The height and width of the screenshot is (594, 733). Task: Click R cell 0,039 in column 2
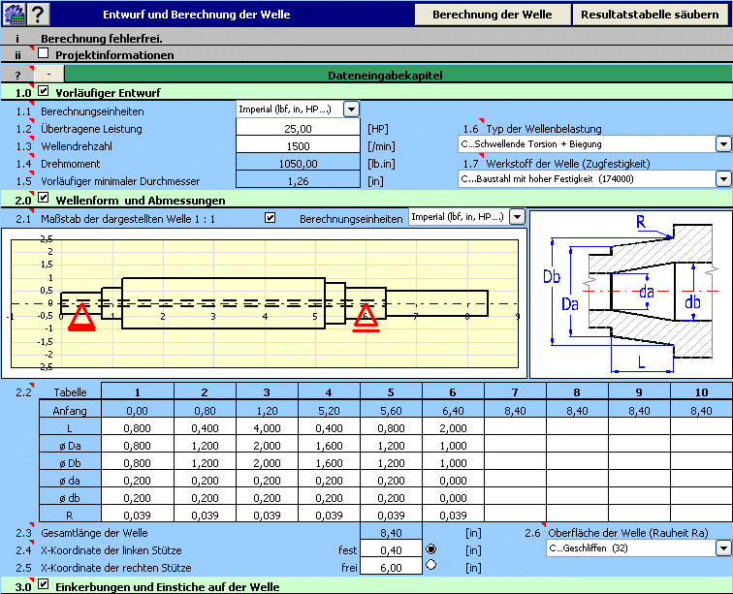[x=205, y=515]
